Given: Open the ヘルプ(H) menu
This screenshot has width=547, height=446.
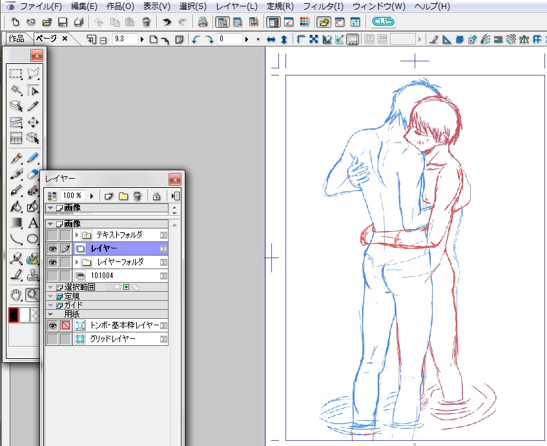Looking at the screenshot, I should (x=432, y=6).
